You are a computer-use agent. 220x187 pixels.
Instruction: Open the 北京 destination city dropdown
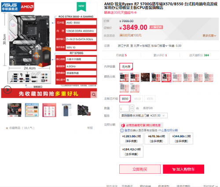point(138,46)
